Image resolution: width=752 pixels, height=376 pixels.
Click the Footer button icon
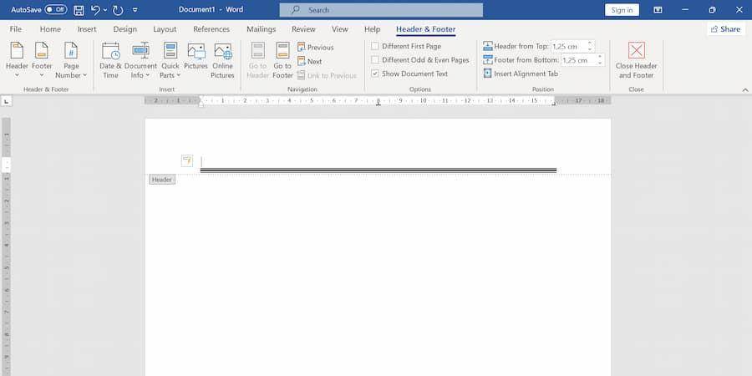pyautogui.click(x=42, y=51)
